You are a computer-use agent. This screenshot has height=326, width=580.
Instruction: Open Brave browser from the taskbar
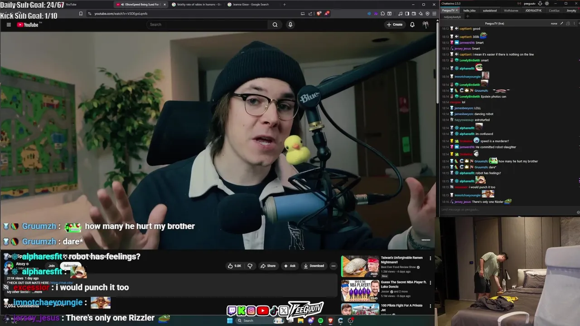[330, 321]
